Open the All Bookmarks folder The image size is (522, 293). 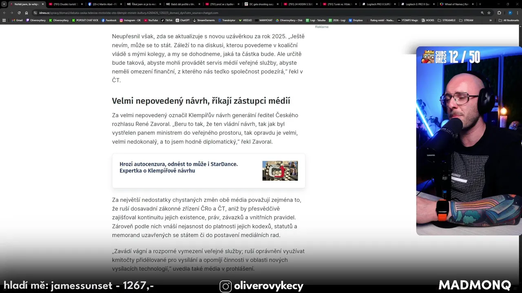point(509,20)
